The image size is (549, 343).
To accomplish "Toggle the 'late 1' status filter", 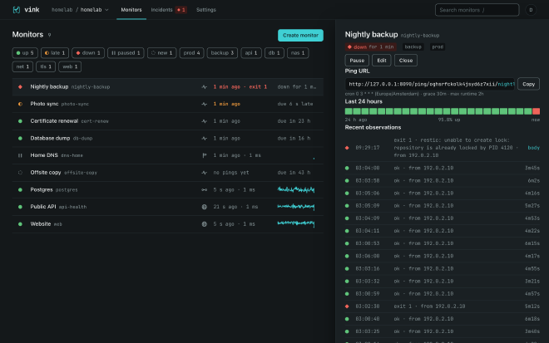I will (55, 53).
